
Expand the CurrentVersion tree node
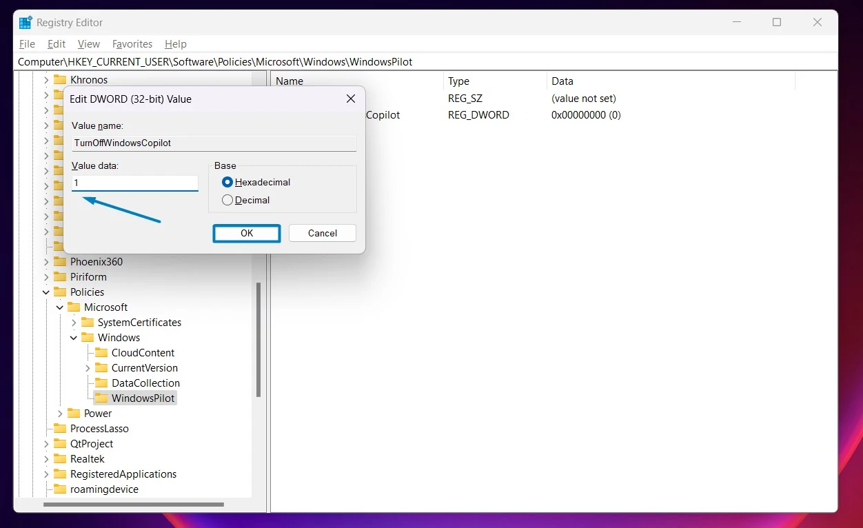pos(88,368)
